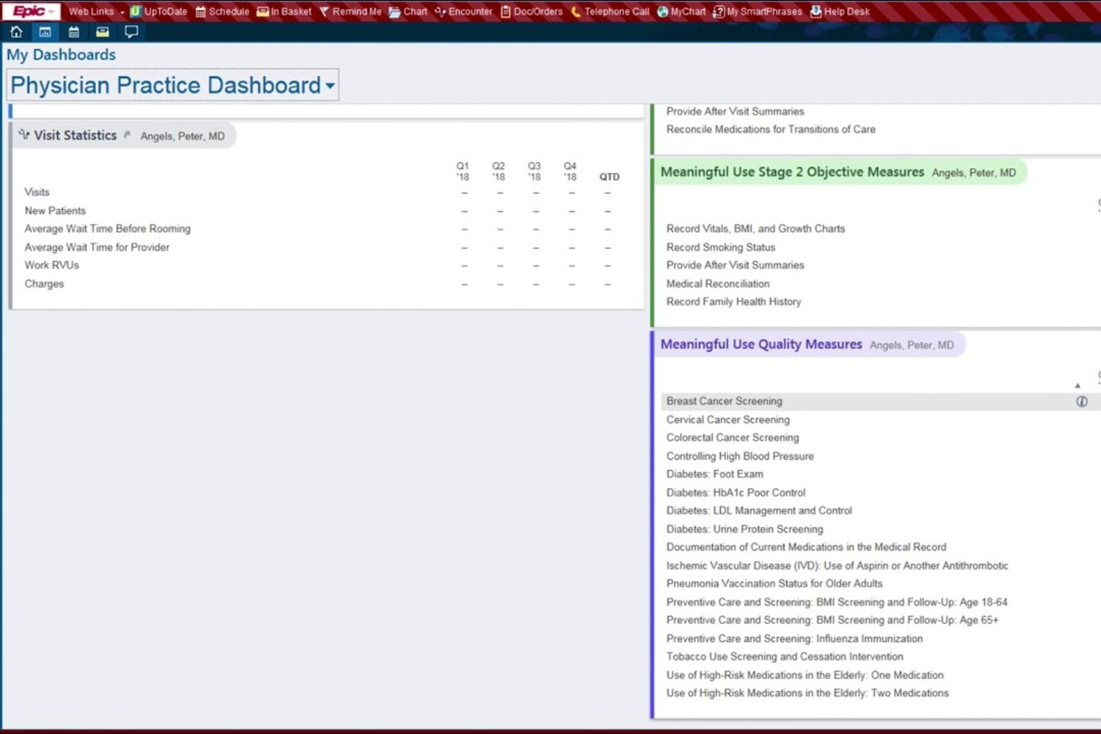This screenshot has width=1101, height=734.
Task: Click the Remind Me toolbar button
Action: coord(350,11)
